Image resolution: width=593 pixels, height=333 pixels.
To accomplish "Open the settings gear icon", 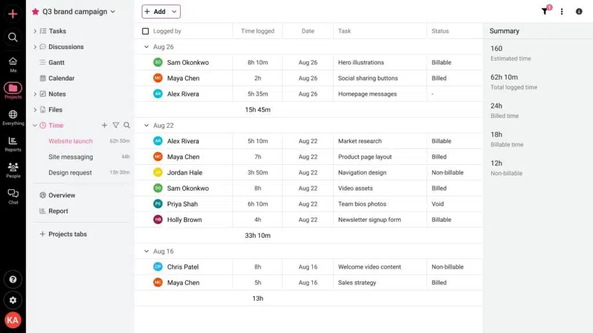I will [13, 300].
